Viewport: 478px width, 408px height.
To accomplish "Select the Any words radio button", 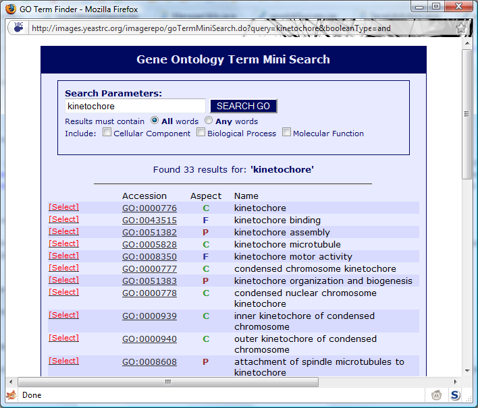I will point(209,121).
